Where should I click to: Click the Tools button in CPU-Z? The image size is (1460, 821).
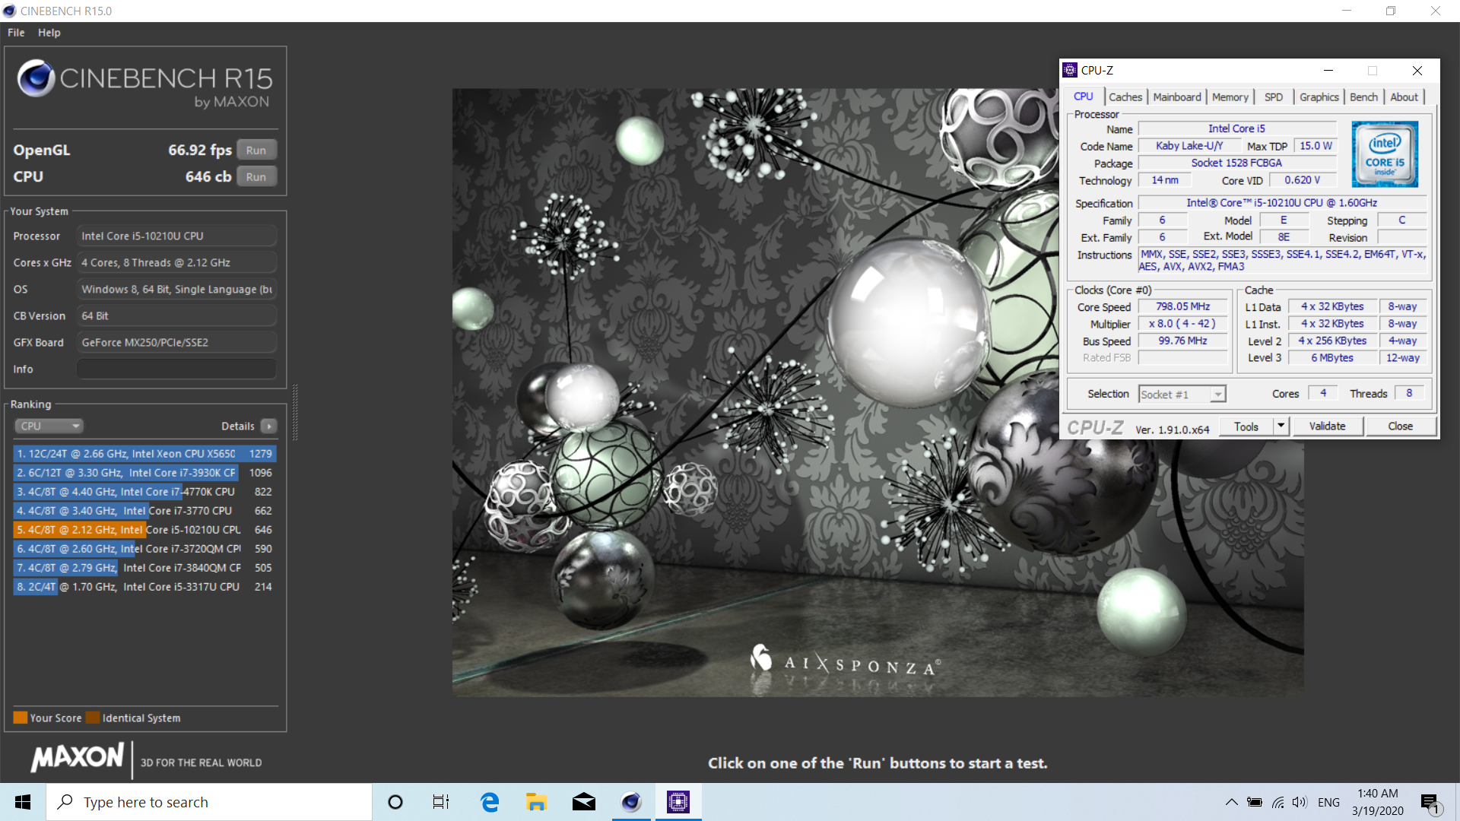click(1246, 426)
